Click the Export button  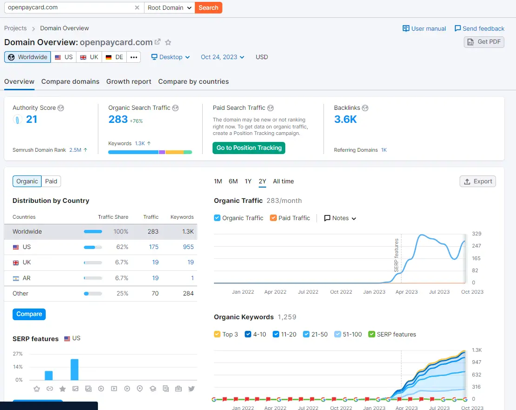point(478,181)
